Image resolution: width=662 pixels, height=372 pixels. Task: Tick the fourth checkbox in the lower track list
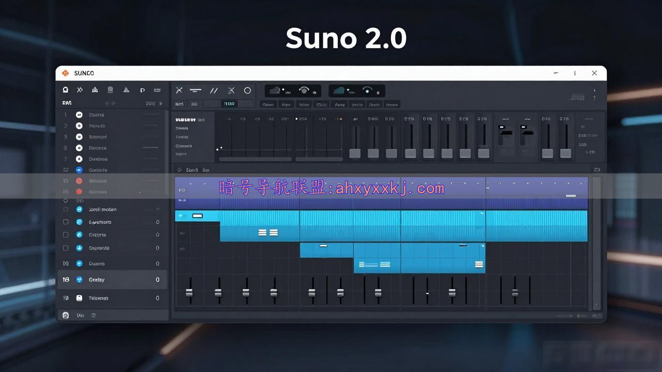pyautogui.click(x=66, y=248)
